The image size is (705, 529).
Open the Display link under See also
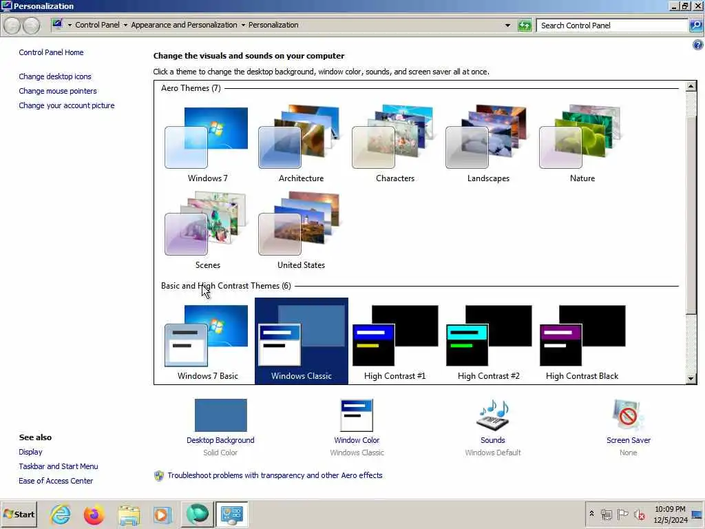(30, 452)
